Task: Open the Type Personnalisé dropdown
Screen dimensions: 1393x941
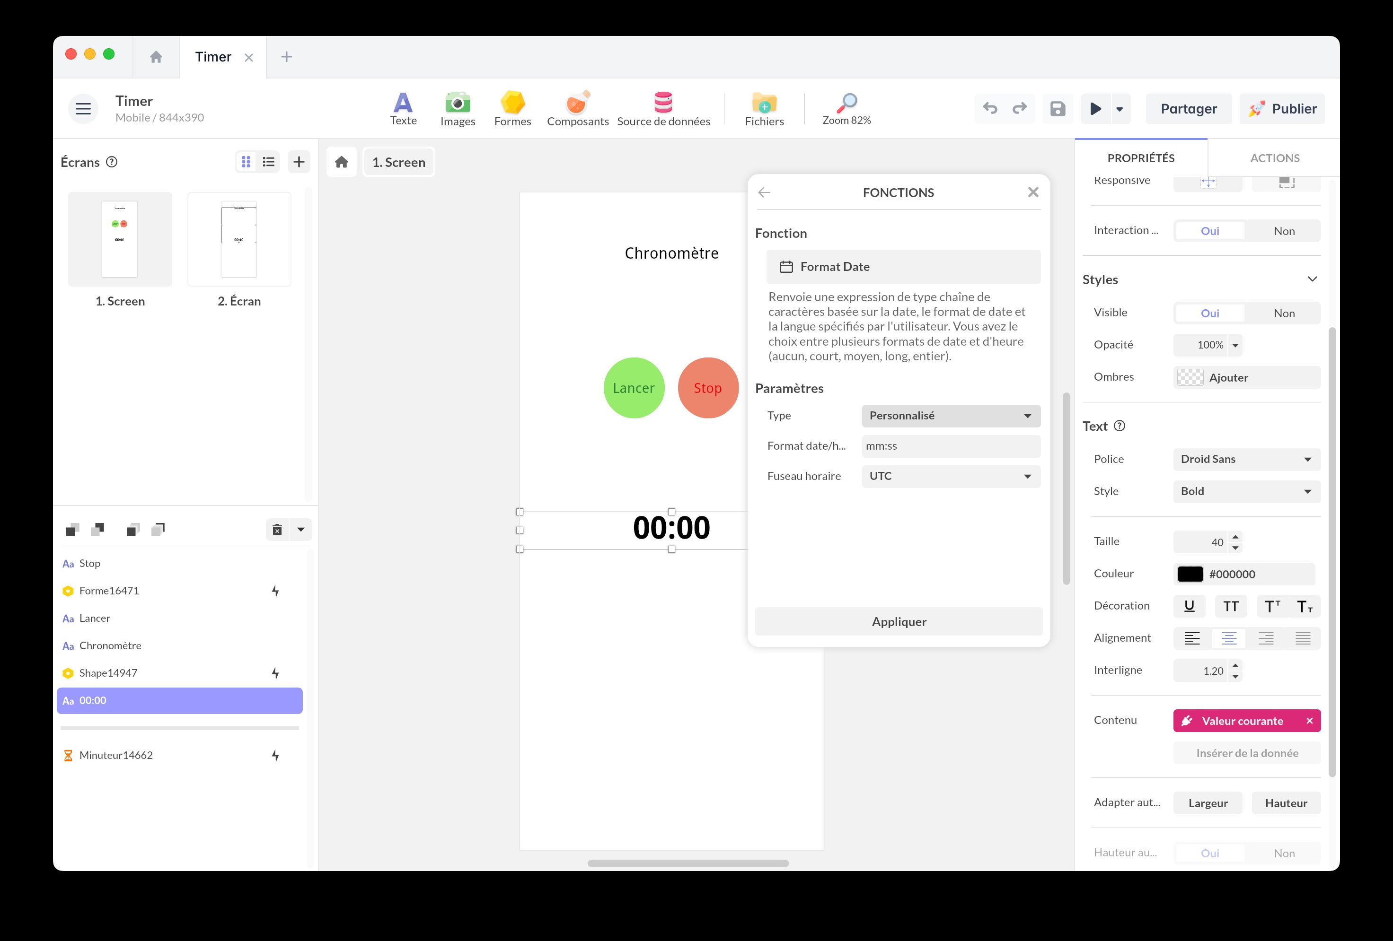Action: [x=951, y=416]
